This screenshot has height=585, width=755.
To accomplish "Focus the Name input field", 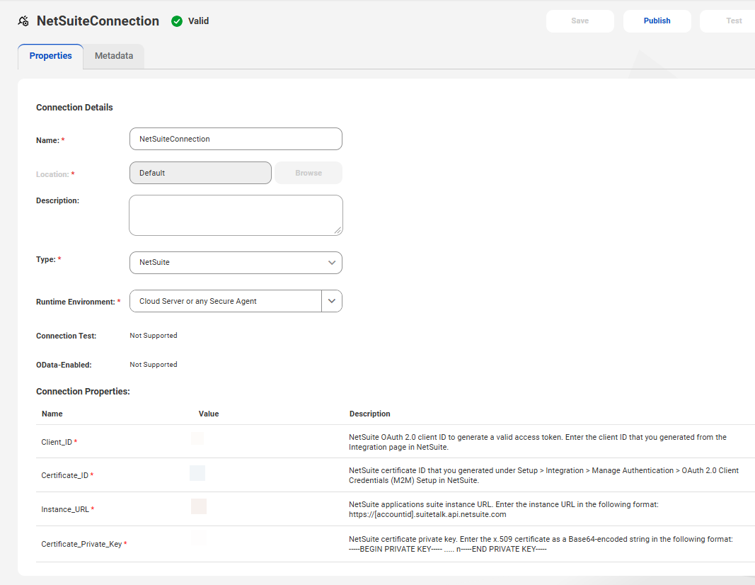I will [236, 139].
